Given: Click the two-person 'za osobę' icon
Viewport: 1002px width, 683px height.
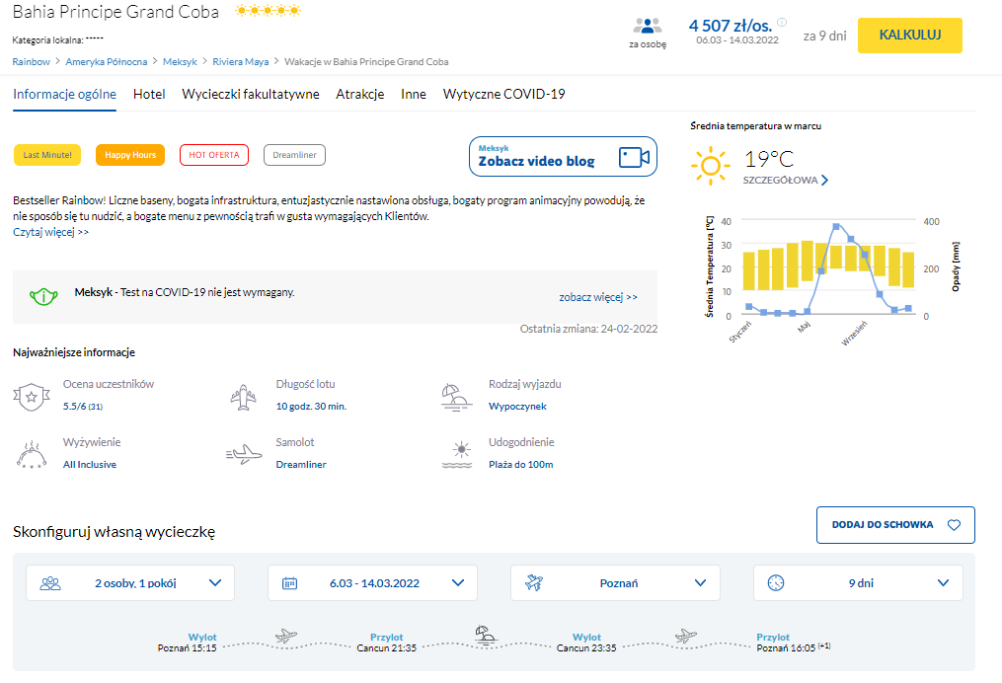Looking at the screenshot, I should [x=648, y=27].
